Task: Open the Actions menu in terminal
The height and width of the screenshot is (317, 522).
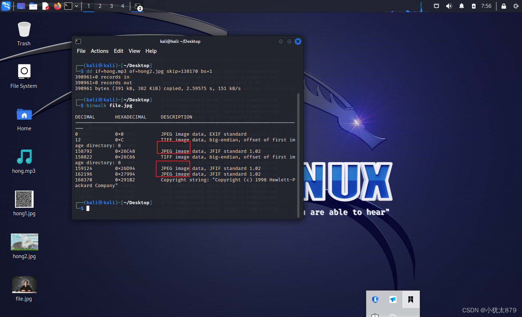Action: tap(100, 51)
